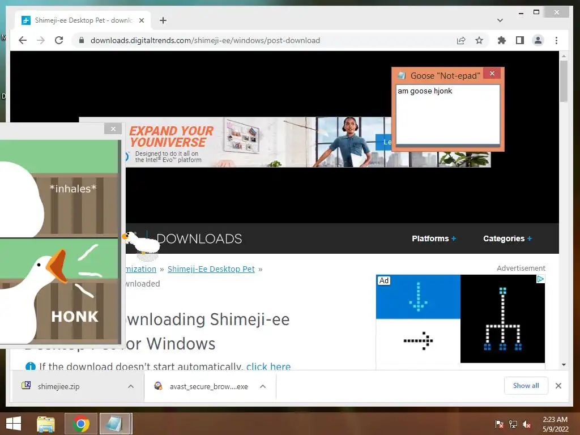Click the muted volume tray icon
The width and height of the screenshot is (580, 435).
point(527,424)
